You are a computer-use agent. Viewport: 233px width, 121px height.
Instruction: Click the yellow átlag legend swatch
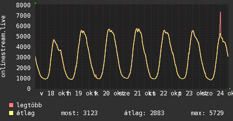(x=11, y=113)
